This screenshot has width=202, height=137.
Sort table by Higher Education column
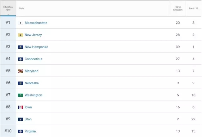178,8
